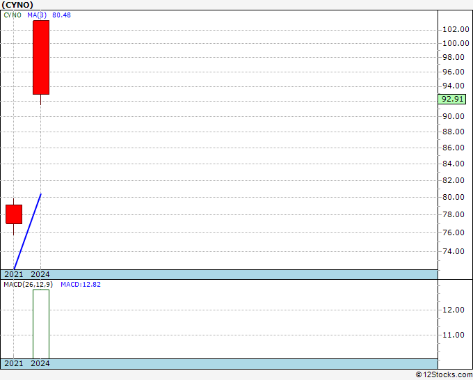Click the 11.00 MACD axis label
This screenshot has height=380, width=473.
pyautogui.click(x=453, y=335)
